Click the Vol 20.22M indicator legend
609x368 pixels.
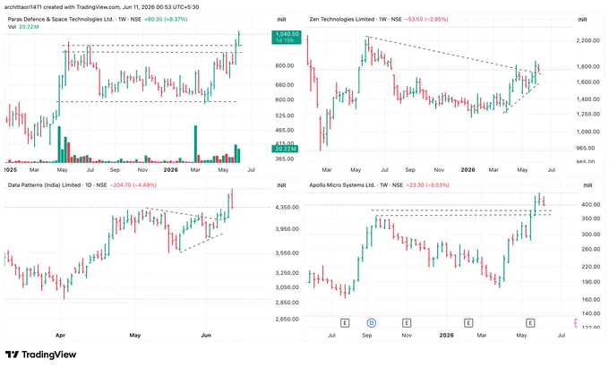(23, 27)
